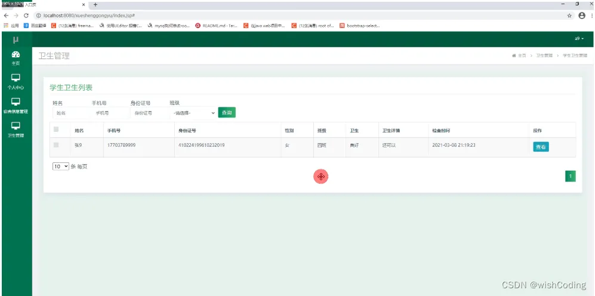Click the gender cell 女

coord(287,145)
